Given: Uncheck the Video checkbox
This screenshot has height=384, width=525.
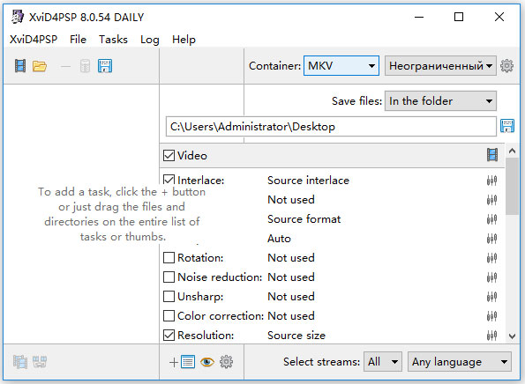Looking at the screenshot, I should tap(169, 155).
